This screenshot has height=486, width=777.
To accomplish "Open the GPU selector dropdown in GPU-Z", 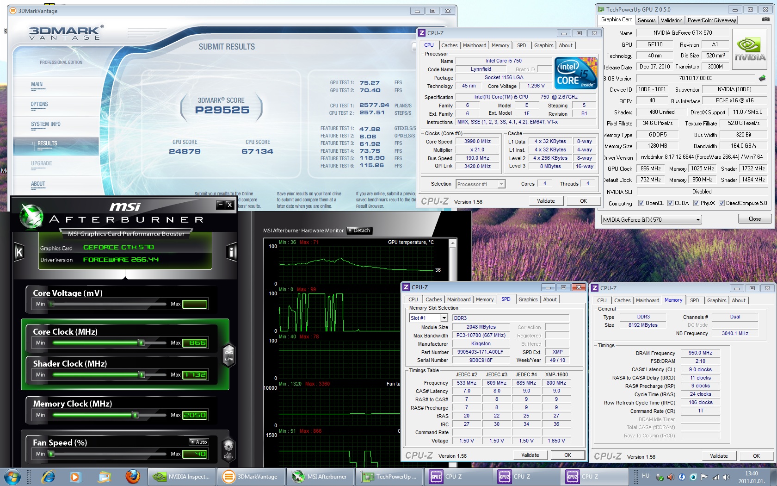I will click(651, 220).
